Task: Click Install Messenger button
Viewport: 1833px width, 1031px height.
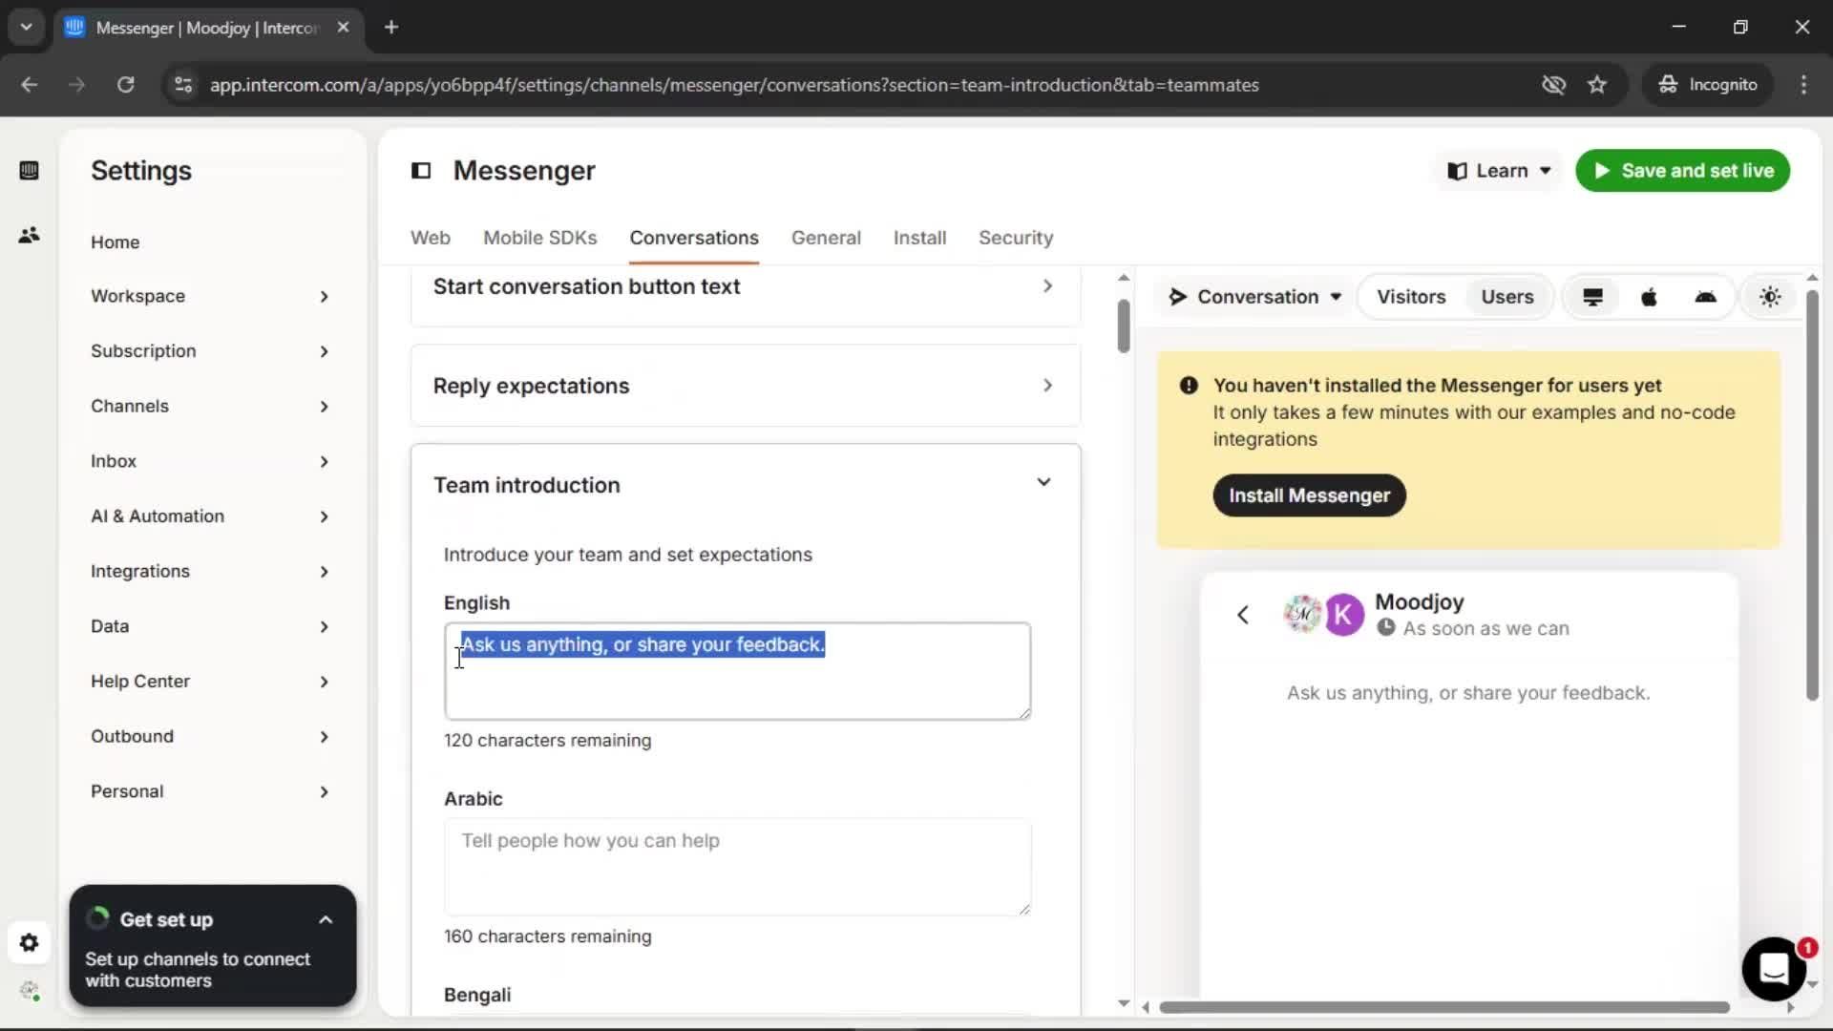Action: [x=1309, y=495]
